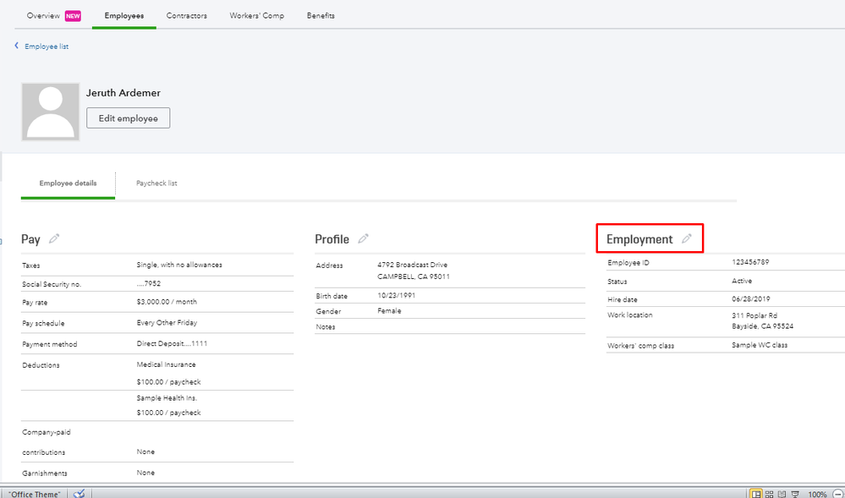Open the Contractors tab
Image resolution: width=845 pixels, height=498 pixels.
coord(186,15)
